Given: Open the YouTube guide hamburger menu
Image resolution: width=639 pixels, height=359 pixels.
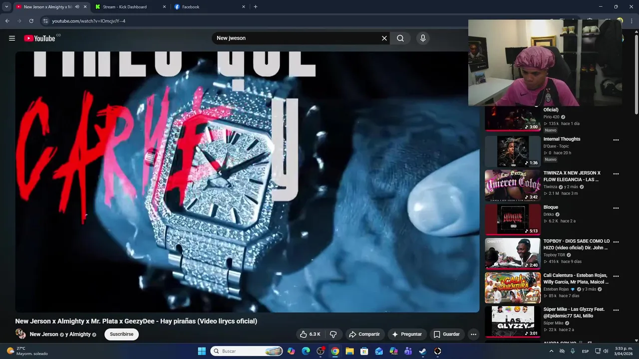Looking at the screenshot, I should (12, 38).
